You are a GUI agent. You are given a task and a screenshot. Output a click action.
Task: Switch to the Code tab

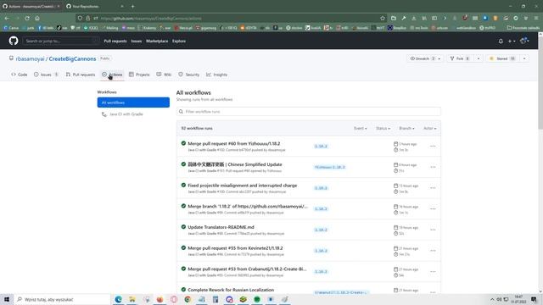pyautogui.click(x=20, y=75)
